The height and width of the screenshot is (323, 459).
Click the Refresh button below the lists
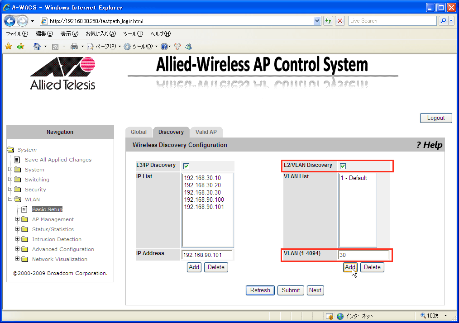point(260,290)
